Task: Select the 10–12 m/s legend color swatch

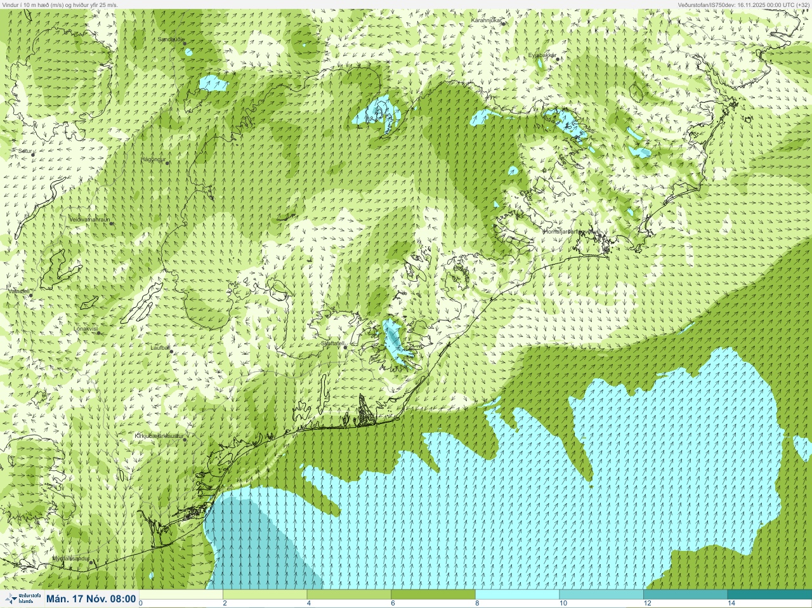Action: point(601,595)
